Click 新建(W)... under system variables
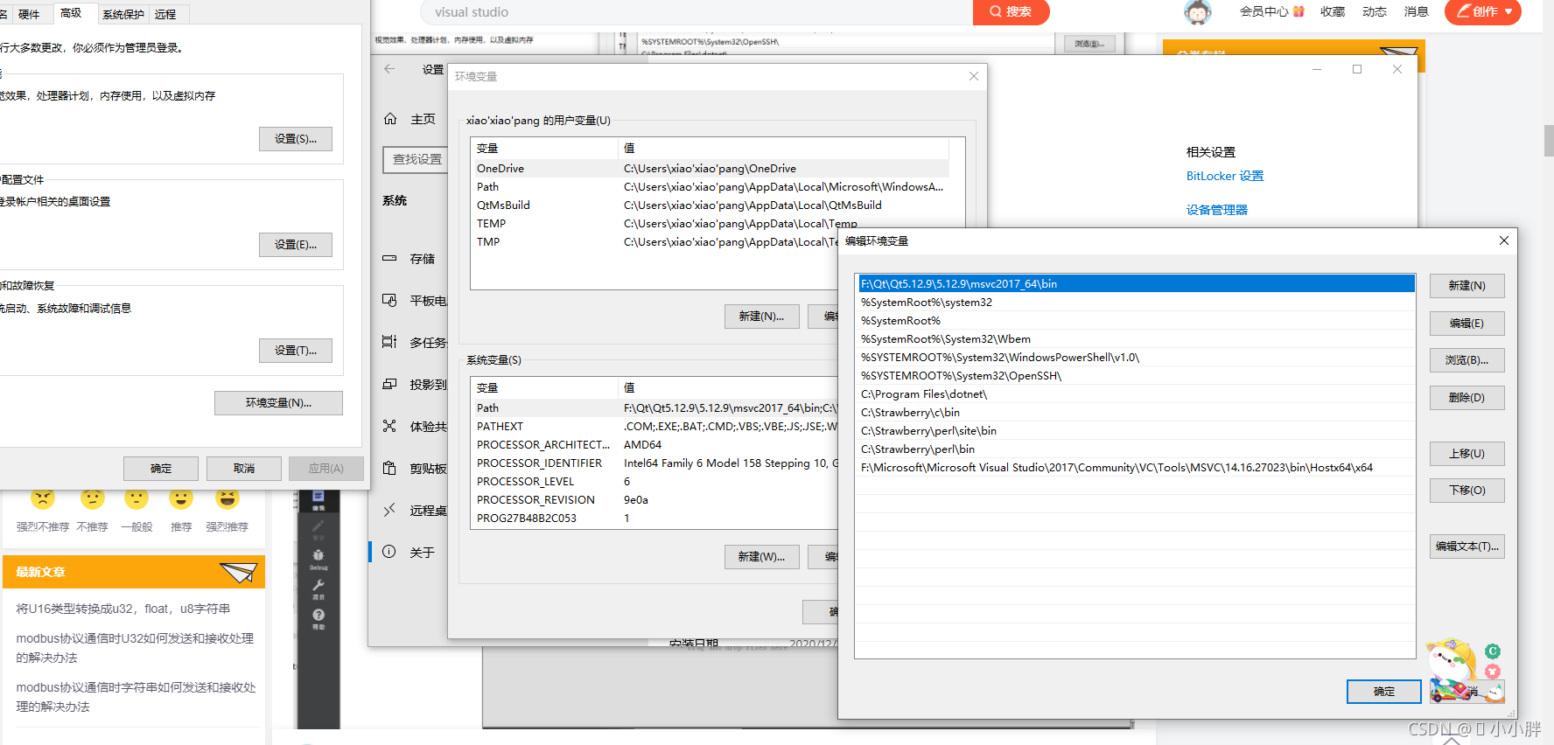 761,557
